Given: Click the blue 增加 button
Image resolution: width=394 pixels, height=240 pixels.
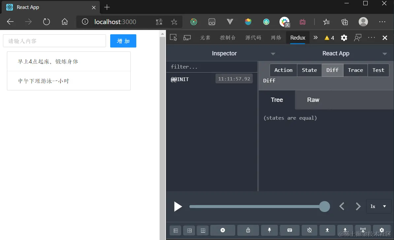Looking at the screenshot, I should click(x=123, y=41).
